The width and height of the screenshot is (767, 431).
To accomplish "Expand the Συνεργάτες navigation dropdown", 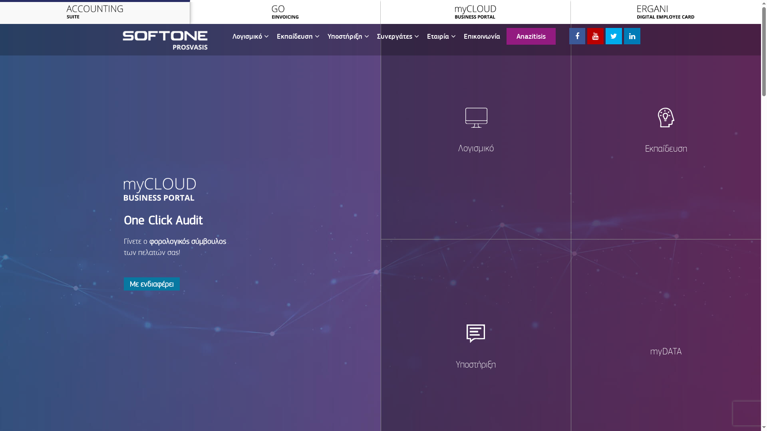I will [x=398, y=36].
